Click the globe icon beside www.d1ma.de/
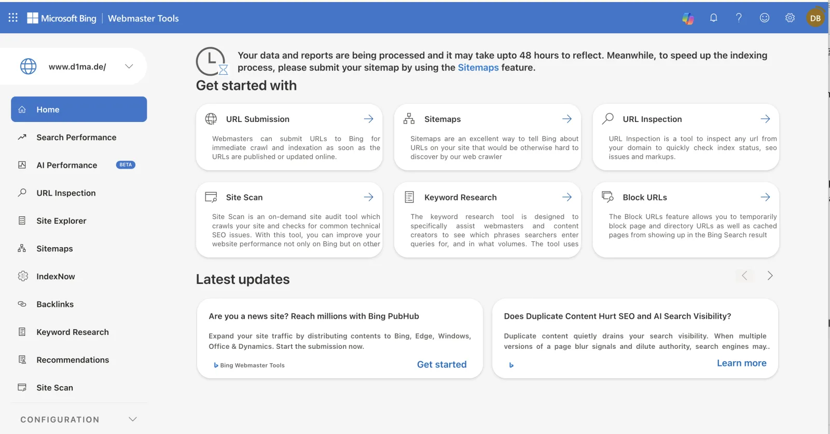The image size is (830, 434). click(29, 66)
